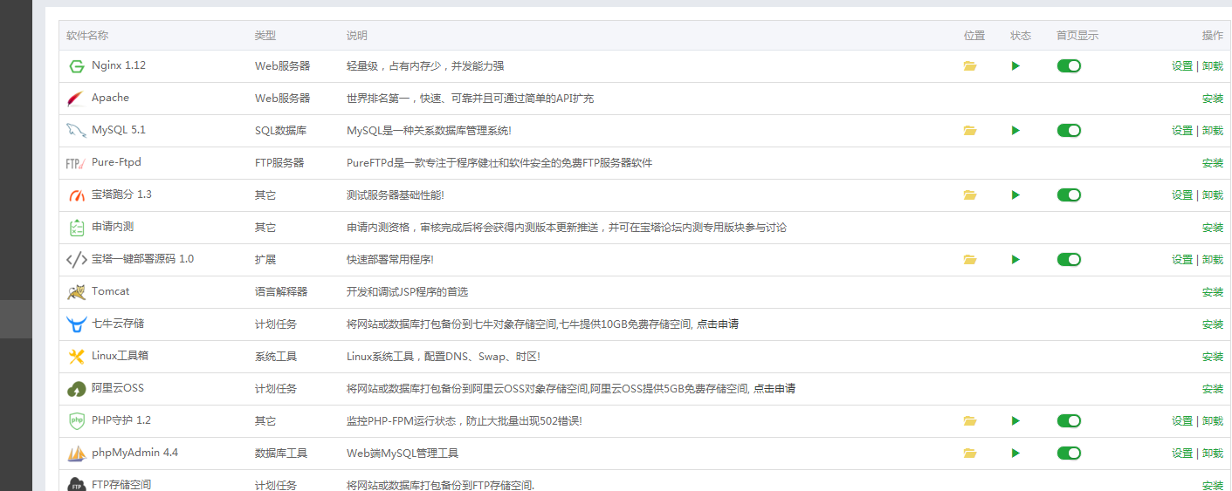Click the 阿里云OSS cloud icon
Viewport: 1232px width, 491px height.
click(x=76, y=389)
